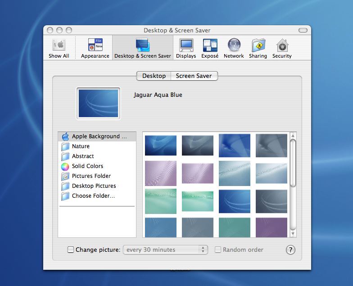353x286 pixels.
Task: Select Apple Background Images collection
Action: [97, 136]
